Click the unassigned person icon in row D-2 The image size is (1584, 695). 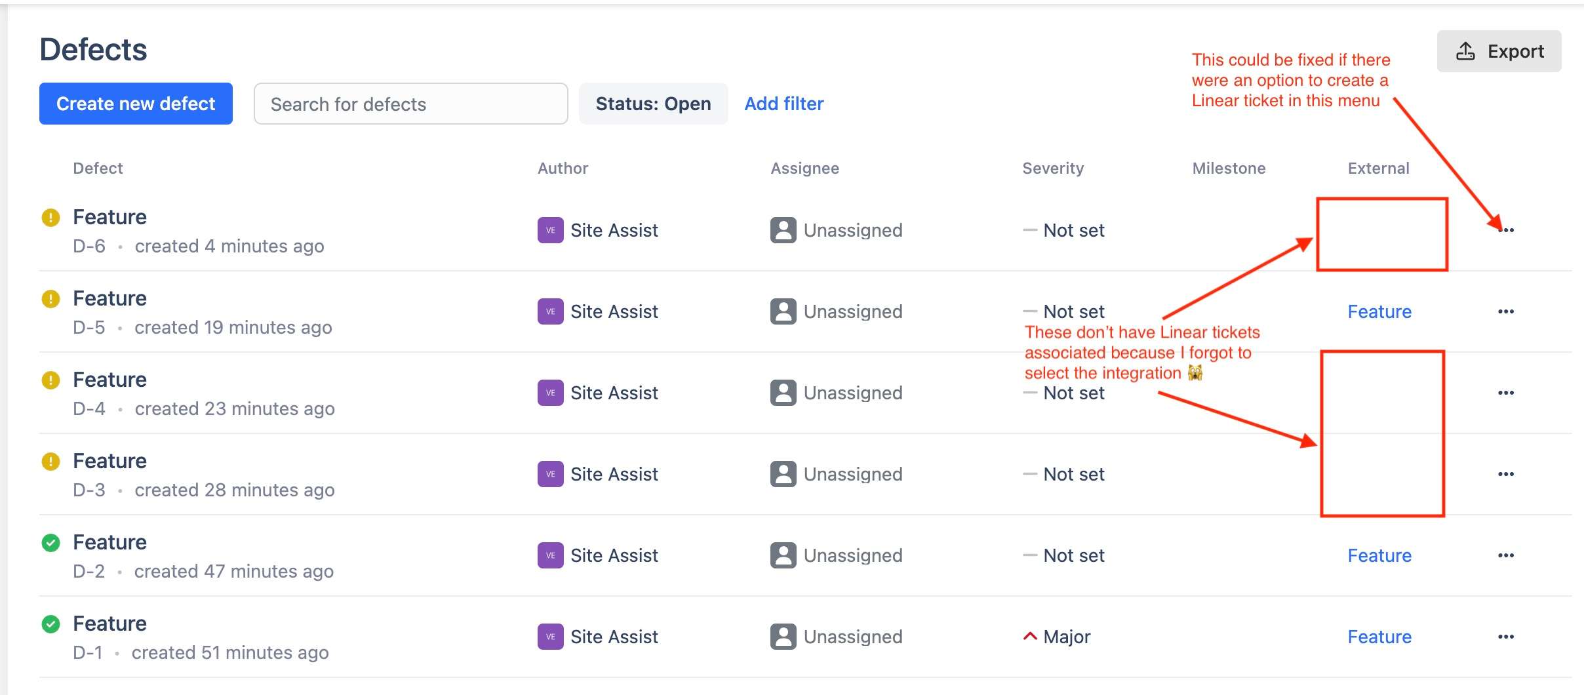point(783,555)
